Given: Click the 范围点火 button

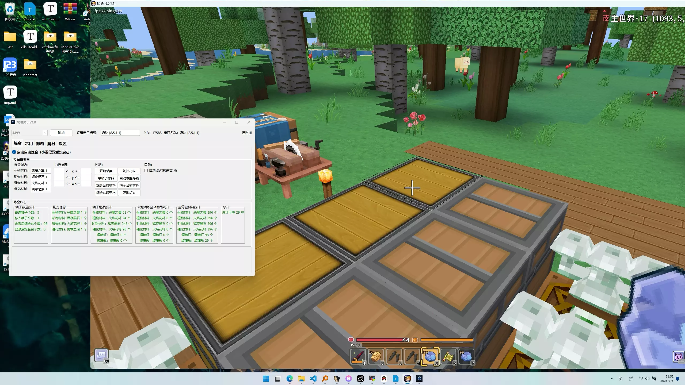Looking at the screenshot, I should pyautogui.click(x=129, y=193).
